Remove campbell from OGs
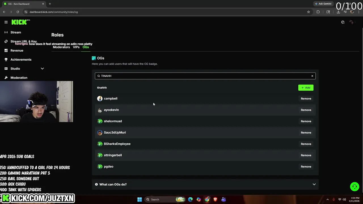The image size is (363, 204). coord(306,99)
